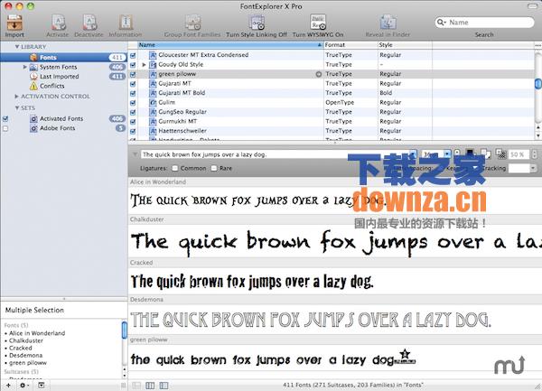Expand the System Fonts item

[x=25, y=67]
